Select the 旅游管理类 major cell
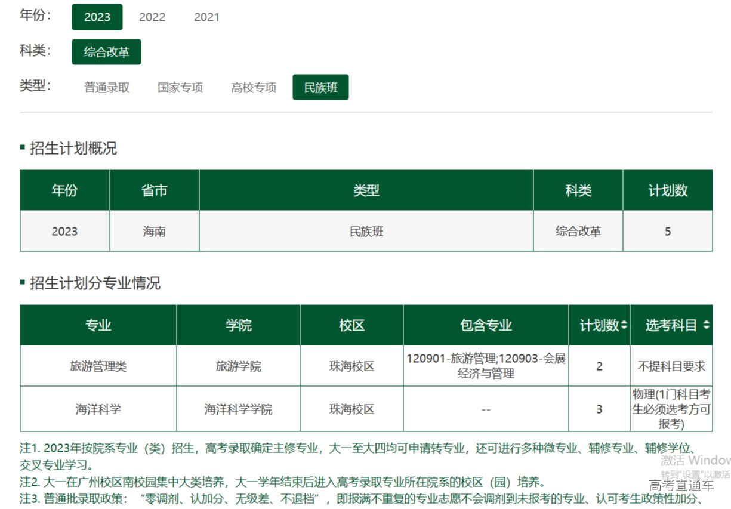731x509 pixels. point(98,366)
